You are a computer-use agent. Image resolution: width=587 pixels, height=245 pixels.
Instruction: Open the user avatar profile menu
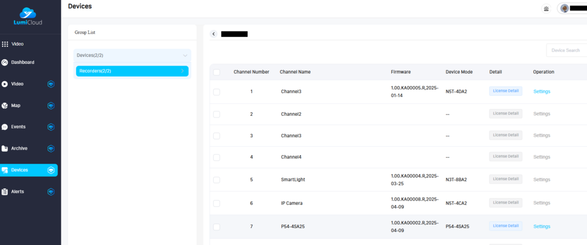(565, 9)
